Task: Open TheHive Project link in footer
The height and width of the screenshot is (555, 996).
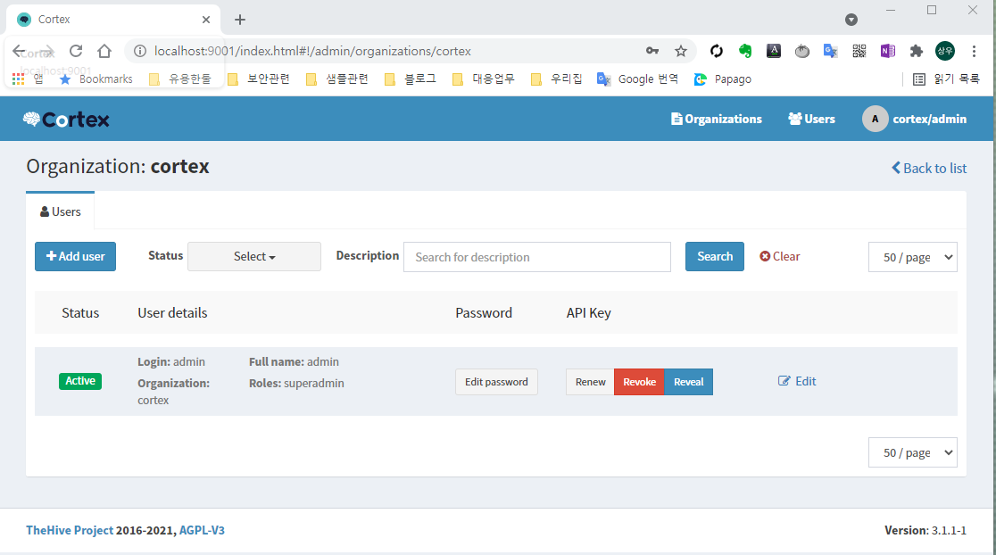Action: [x=70, y=530]
